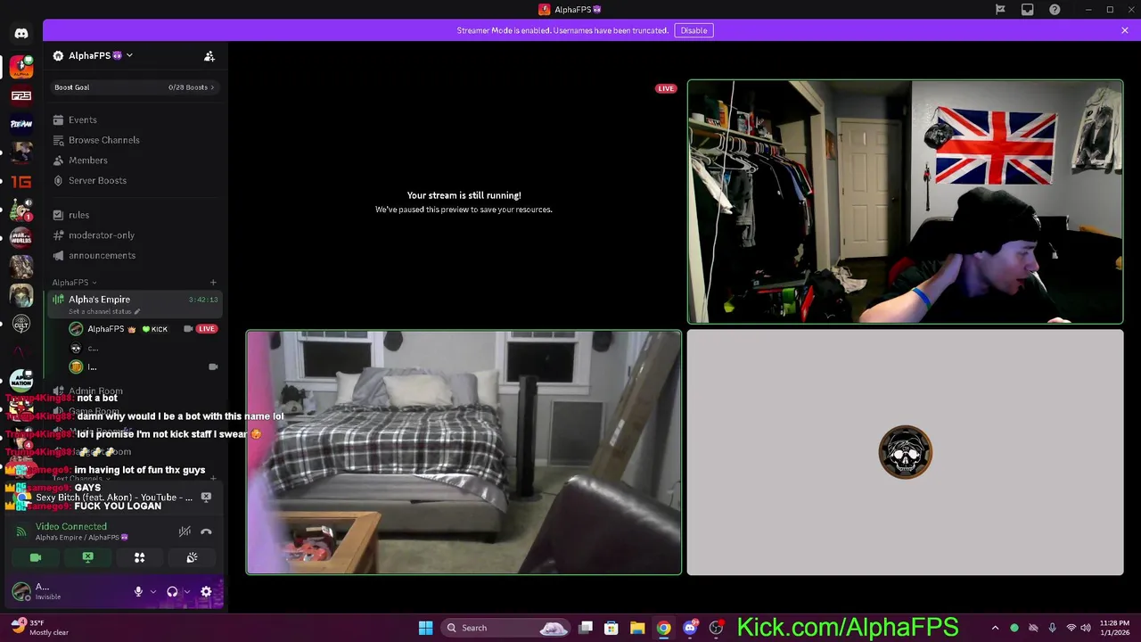Stop screen sharing with the green screen button
The image size is (1141, 642).
(87, 557)
